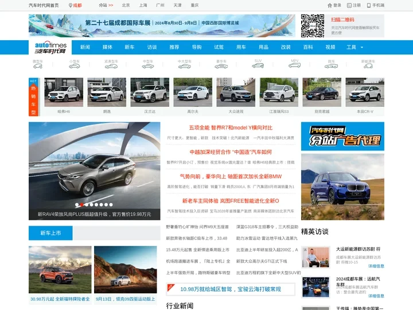This screenshot has height=310, width=413.
Task: Switch to the 上海 sub-site
Action: (x=143, y=5)
